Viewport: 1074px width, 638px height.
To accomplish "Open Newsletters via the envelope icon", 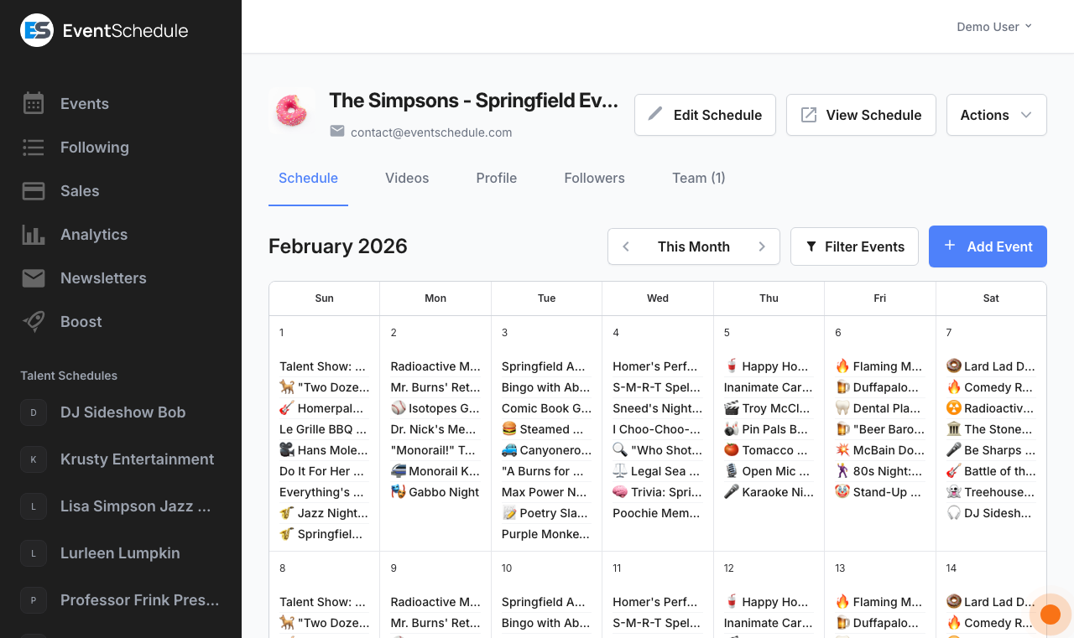I will (x=33, y=278).
